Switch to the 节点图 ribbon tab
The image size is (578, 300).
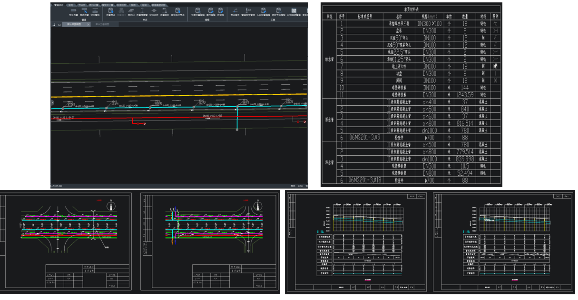pos(82,5)
